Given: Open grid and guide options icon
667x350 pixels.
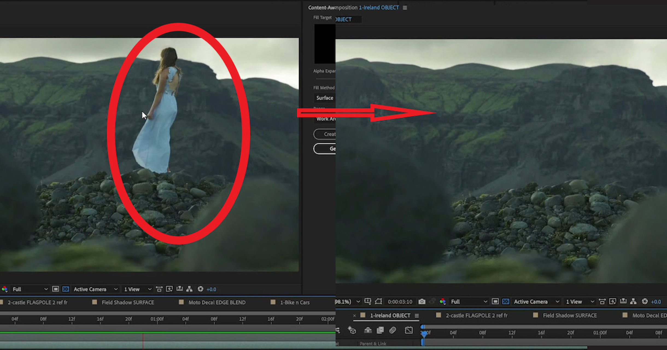Looking at the screenshot, I should pyautogui.click(x=368, y=301).
